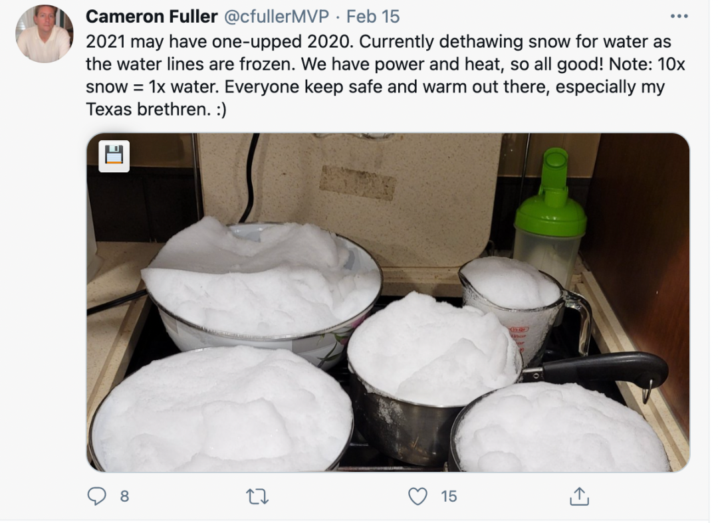This screenshot has height=523, width=718.
Task: Open Cameron Fuller's profile avatar picture
Action: tap(45, 34)
